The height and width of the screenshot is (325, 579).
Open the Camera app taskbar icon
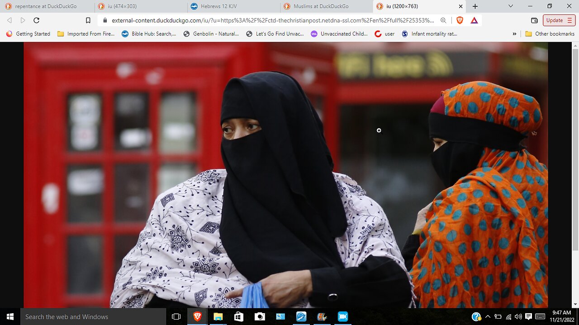[260, 316]
